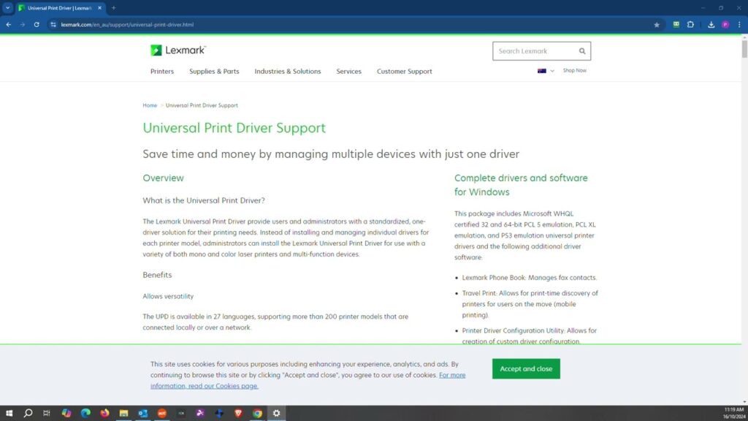
Task: Open Firefox from the taskbar
Action: pyautogui.click(x=104, y=413)
